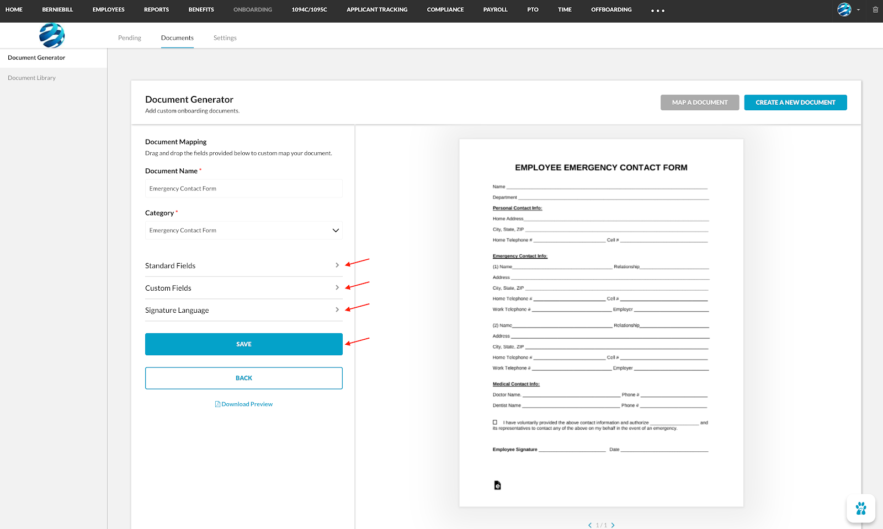
Task: Open the HOME menu
Action: (14, 10)
